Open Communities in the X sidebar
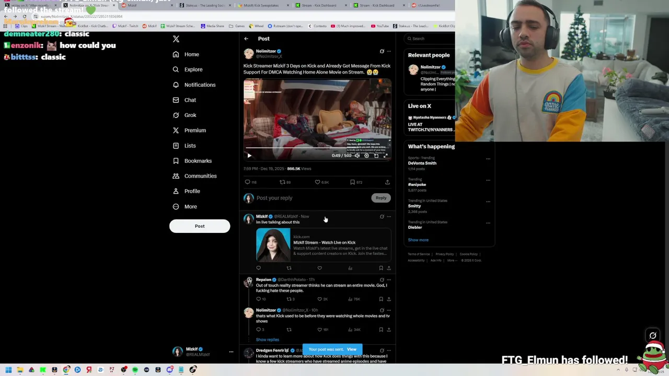 [x=194, y=176]
